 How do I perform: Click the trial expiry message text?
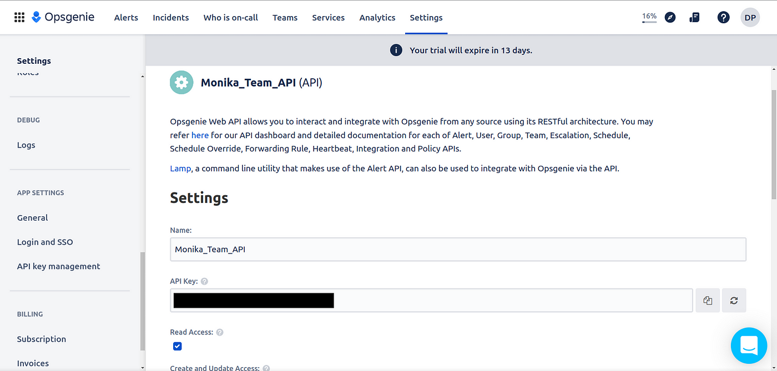pos(471,50)
